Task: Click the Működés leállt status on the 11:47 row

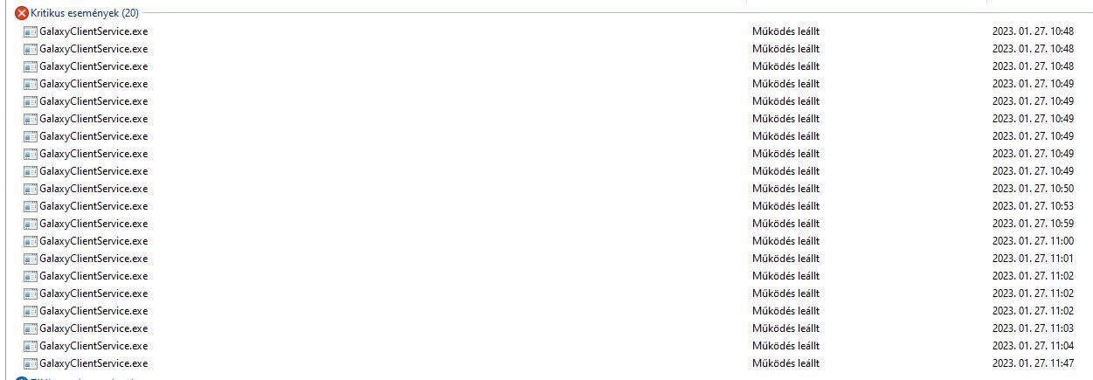Action: 785,363
